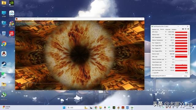Switch to the Graphics Card tab
The height and width of the screenshot is (110, 196).
point(155,29)
